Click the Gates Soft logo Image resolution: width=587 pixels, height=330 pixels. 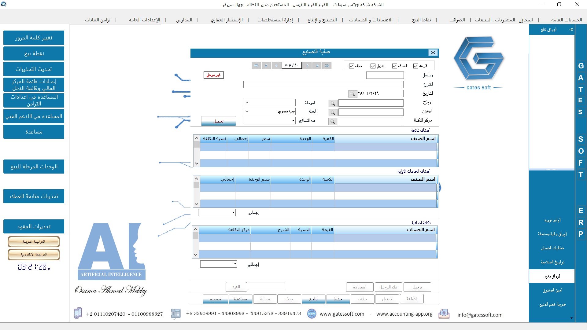click(478, 63)
